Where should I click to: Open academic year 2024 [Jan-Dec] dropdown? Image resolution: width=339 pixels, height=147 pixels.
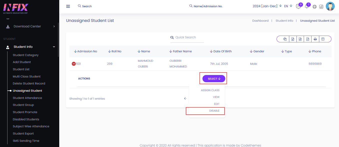[267, 6]
